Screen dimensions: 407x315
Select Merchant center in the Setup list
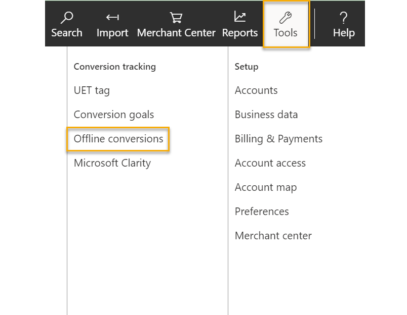(273, 236)
